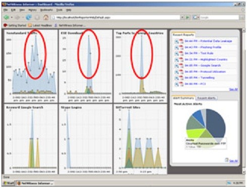
Task: Click the export icon beside the lower See All link
Action: [x=227, y=160]
